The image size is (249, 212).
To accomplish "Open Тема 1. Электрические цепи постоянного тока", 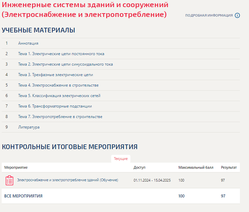I will pos(61,54).
